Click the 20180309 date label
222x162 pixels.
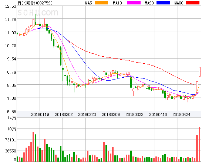(x=111, y=115)
